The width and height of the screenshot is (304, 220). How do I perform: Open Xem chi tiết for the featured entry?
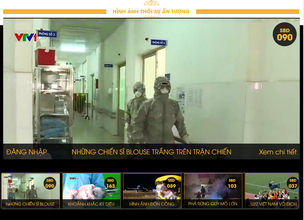278,152
